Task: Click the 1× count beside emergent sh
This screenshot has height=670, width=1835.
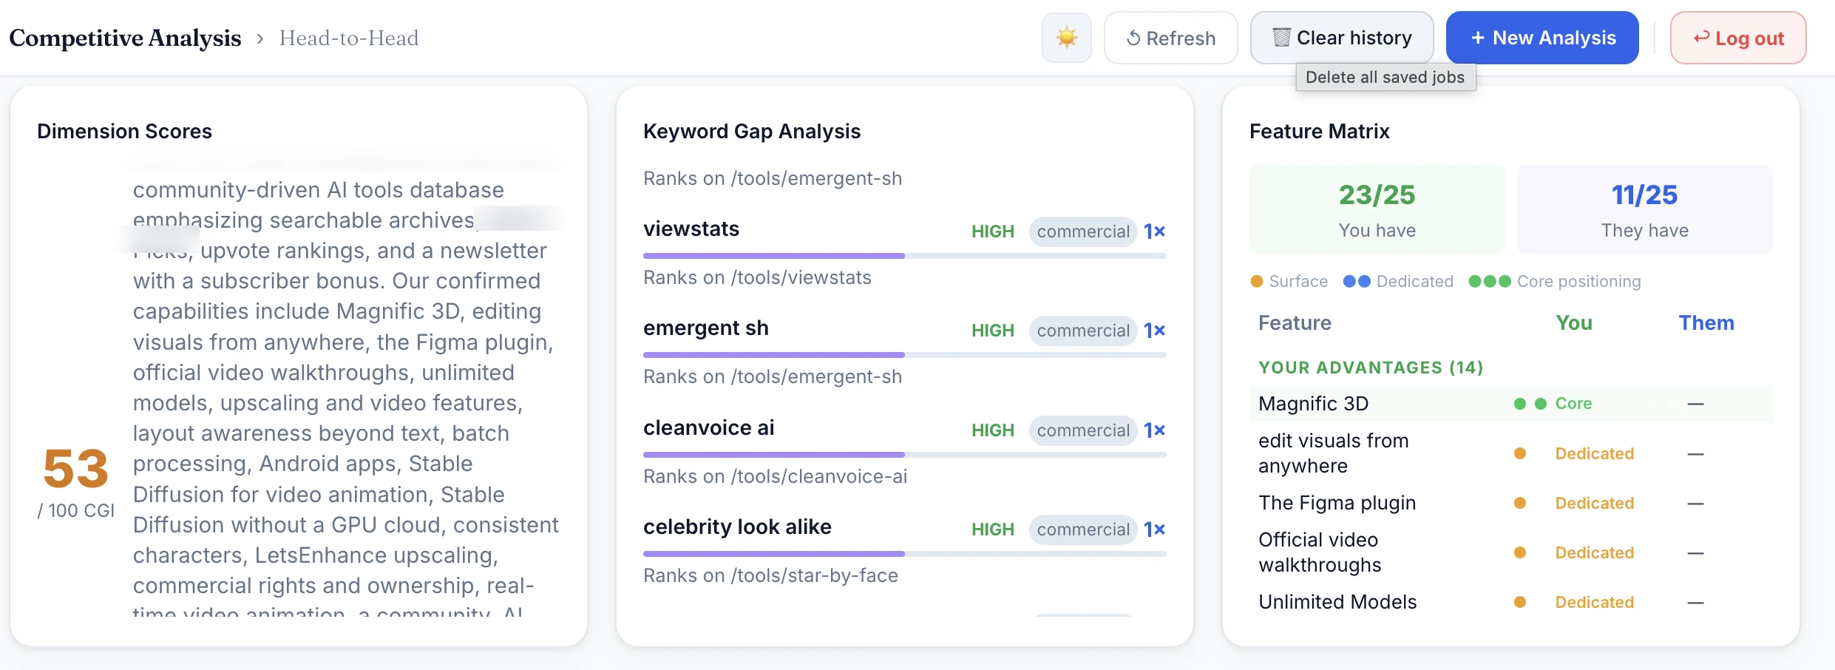Action: (x=1154, y=331)
